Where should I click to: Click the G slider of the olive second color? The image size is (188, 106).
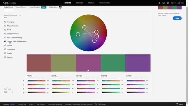coord(61,85)
